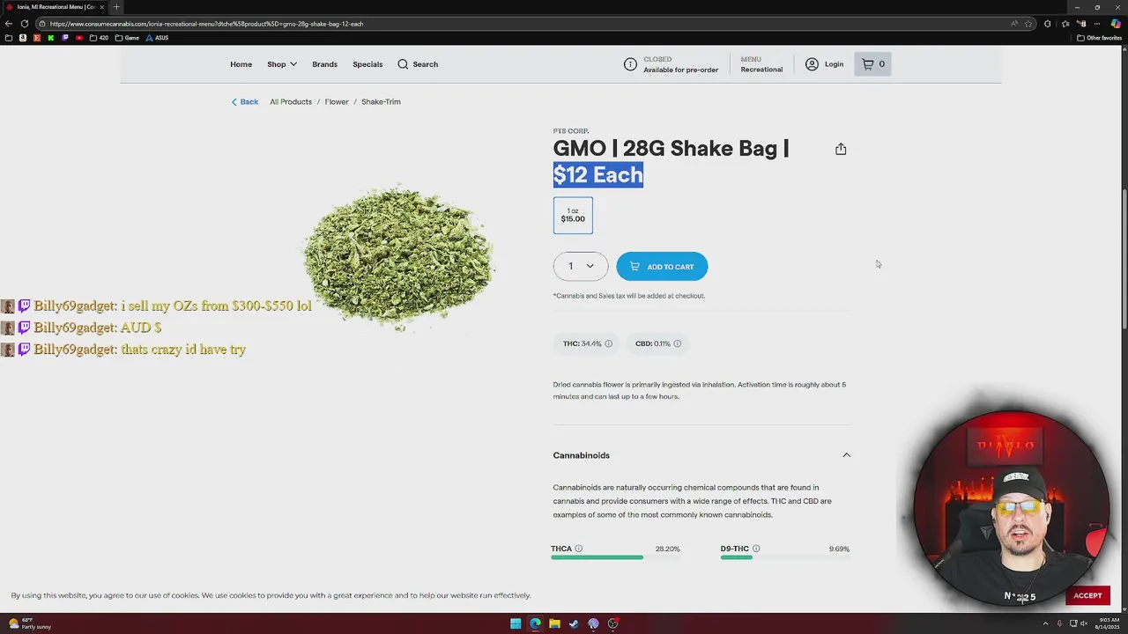Open File Explorer from taskbar
Image resolution: width=1128 pixels, height=634 pixels.
pyautogui.click(x=554, y=623)
